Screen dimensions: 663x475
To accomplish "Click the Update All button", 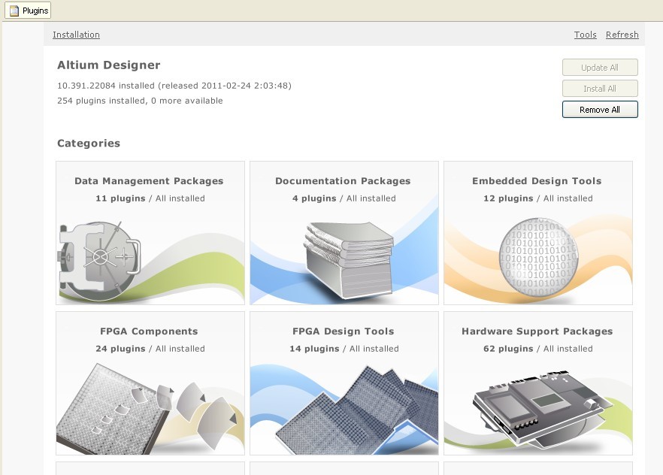I will [x=600, y=68].
